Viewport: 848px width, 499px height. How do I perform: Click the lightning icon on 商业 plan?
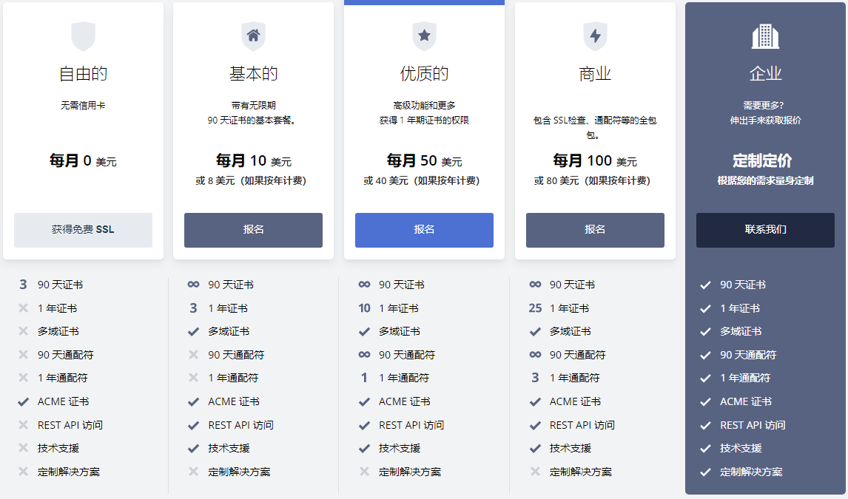[595, 34]
